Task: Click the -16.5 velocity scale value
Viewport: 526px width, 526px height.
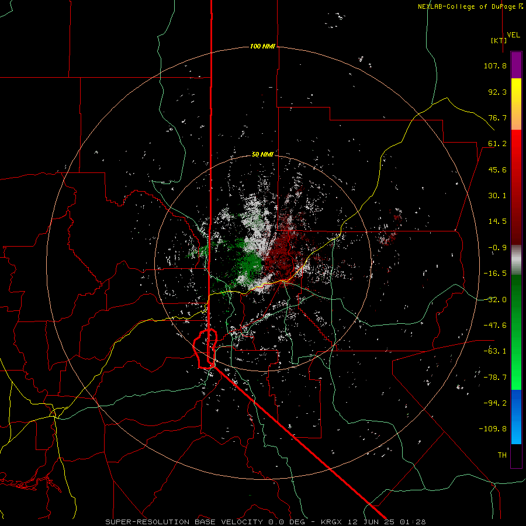Action: tap(495, 274)
